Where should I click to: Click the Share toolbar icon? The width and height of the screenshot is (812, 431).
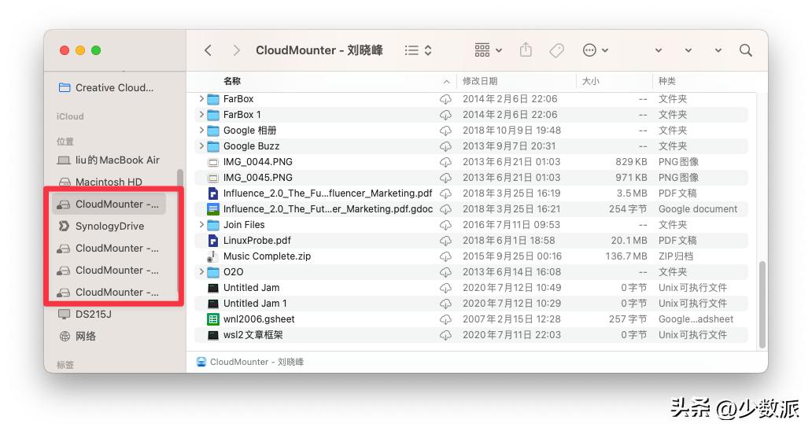click(x=526, y=50)
